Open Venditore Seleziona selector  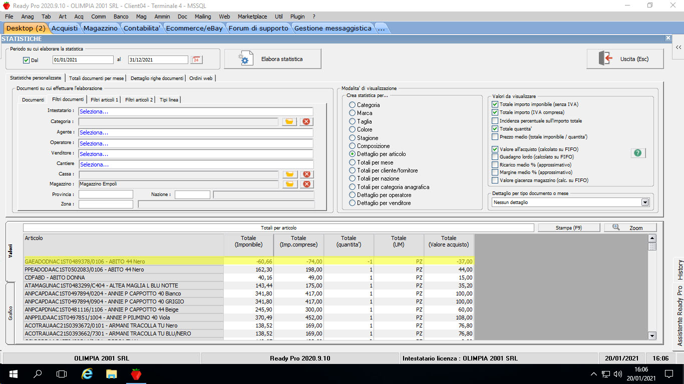tap(195, 154)
